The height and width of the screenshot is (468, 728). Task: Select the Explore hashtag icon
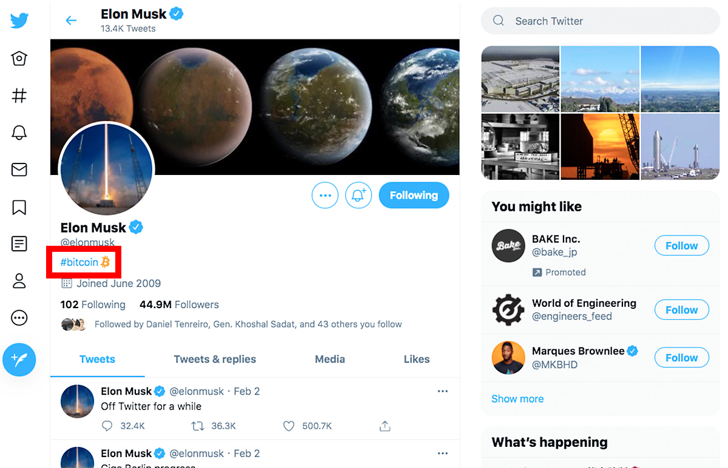19,95
